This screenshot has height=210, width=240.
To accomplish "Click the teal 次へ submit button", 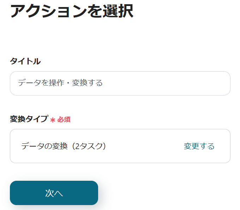I will [54, 193].
